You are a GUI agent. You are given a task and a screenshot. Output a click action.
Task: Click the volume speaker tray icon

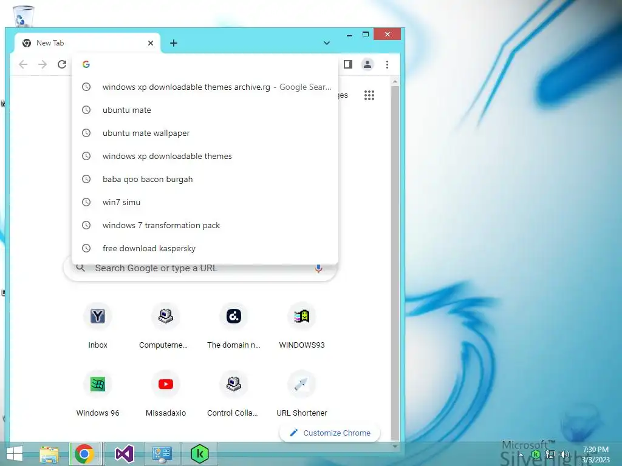tap(564, 455)
